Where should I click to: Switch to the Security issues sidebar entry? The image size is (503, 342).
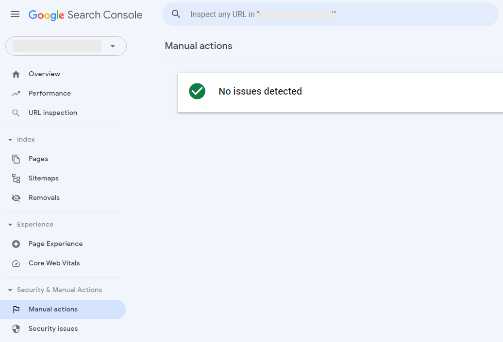(53, 328)
